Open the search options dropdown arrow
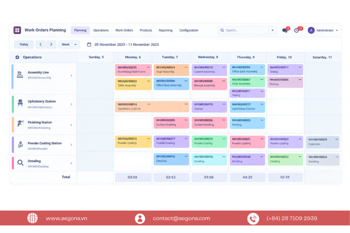The width and height of the screenshot is (350, 233). tap(272, 30)
